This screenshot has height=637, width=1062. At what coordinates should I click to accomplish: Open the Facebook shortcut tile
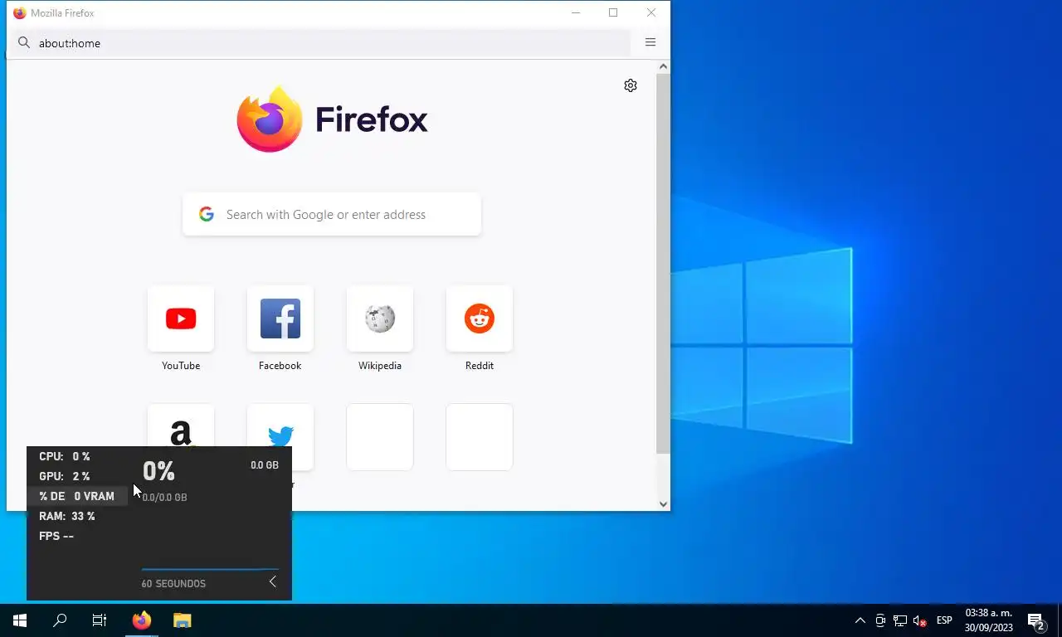click(x=280, y=318)
